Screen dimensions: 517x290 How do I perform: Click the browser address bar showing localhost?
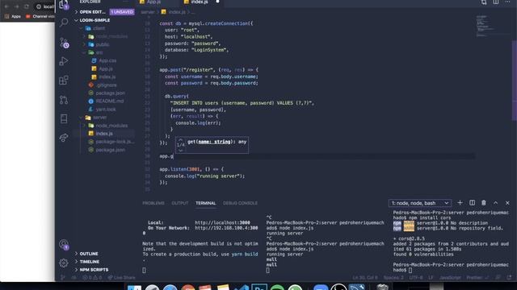(x=44, y=6)
